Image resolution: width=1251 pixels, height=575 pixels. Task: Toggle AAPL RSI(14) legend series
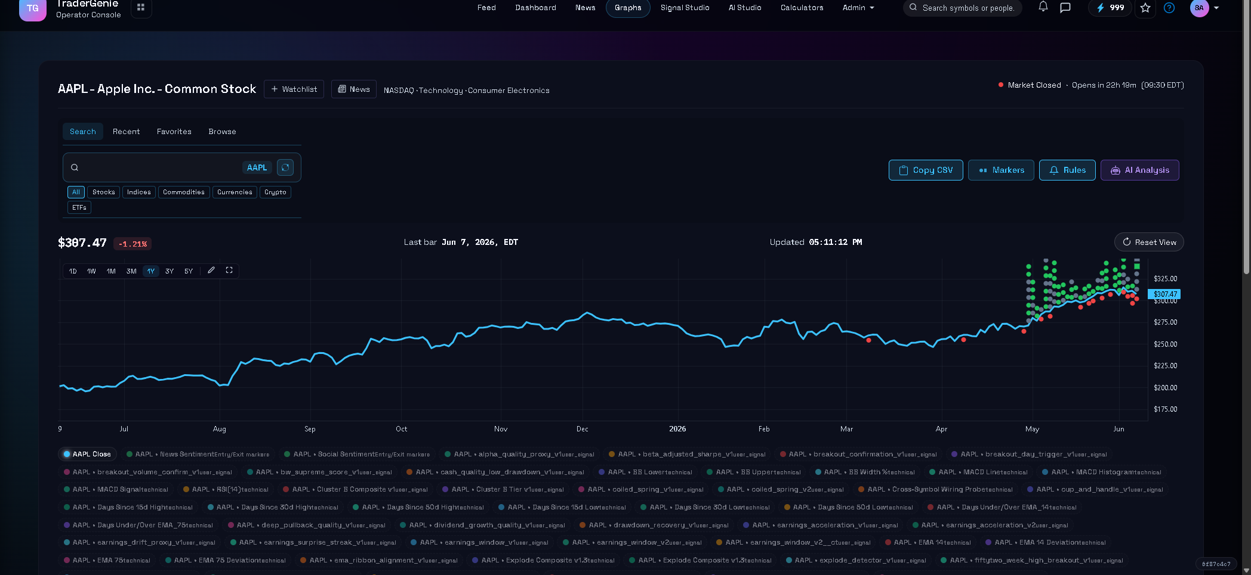pyautogui.click(x=226, y=489)
